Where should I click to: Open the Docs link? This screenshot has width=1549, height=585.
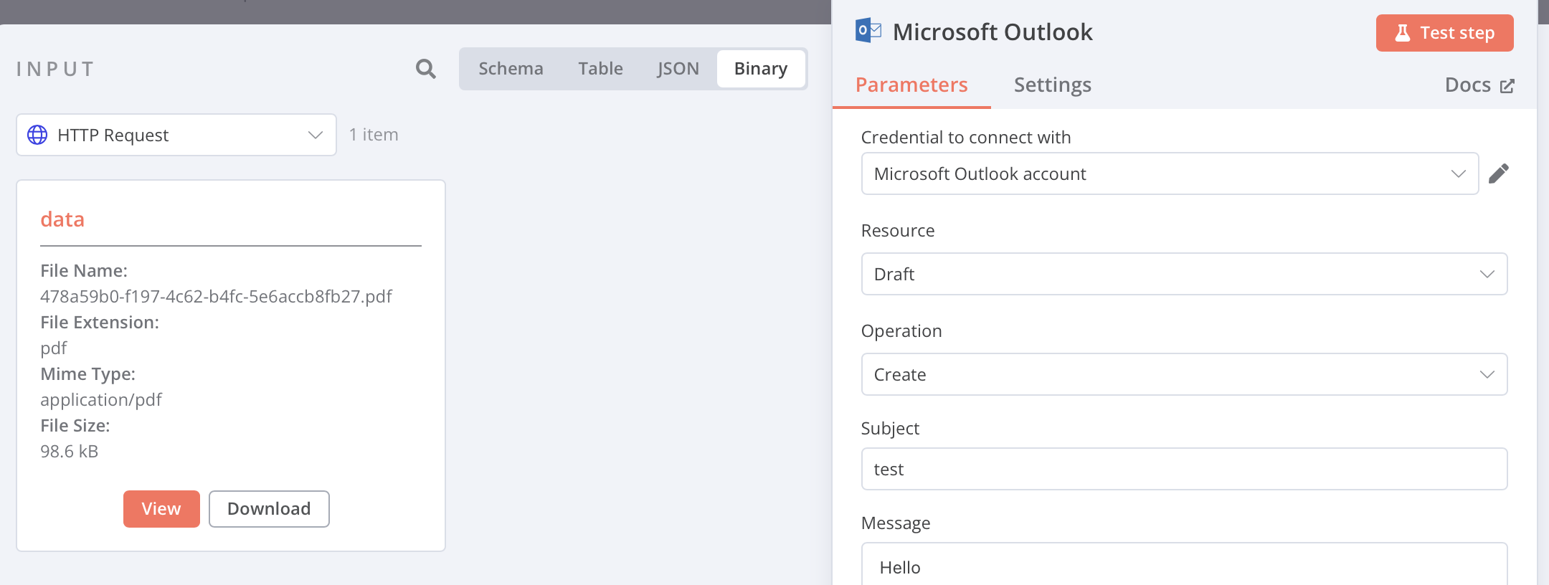1479,85
